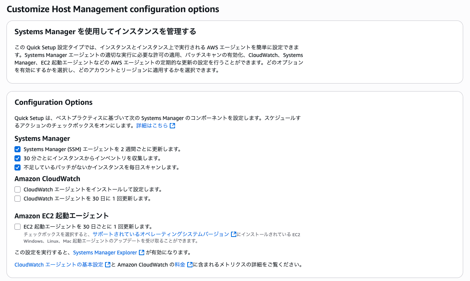
Task: Click label EC2 起動エージェントを 30 日ごとに 1 回更新します
Action: (x=88, y=227)
